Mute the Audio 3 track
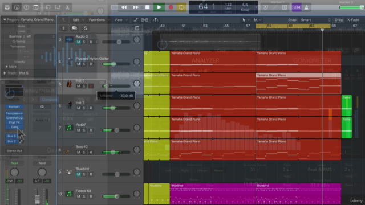Image resolution: width=365 pixels, height=205 pixels. coord(79,42)
